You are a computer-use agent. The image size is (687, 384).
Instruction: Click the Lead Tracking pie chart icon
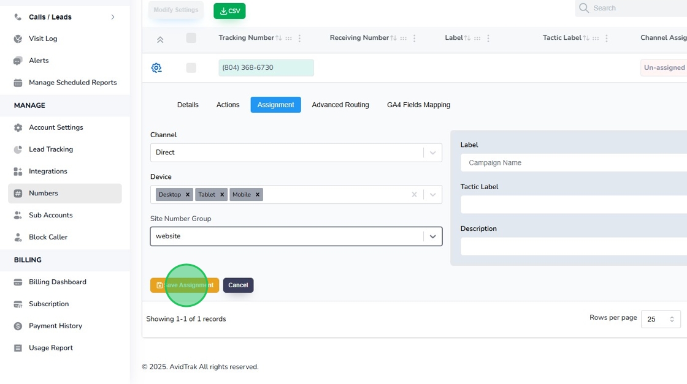(x=18, y=149)
